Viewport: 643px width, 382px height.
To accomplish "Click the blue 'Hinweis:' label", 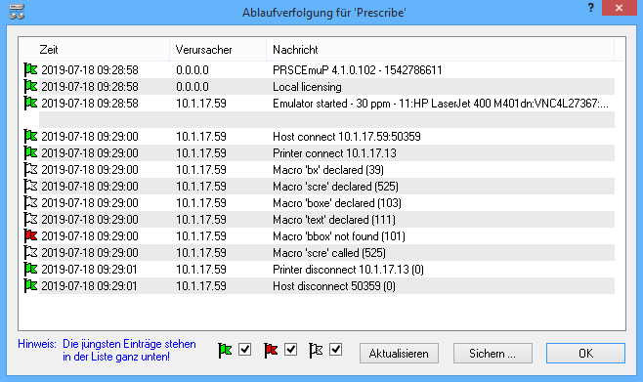I will click(x=37, y=344).
